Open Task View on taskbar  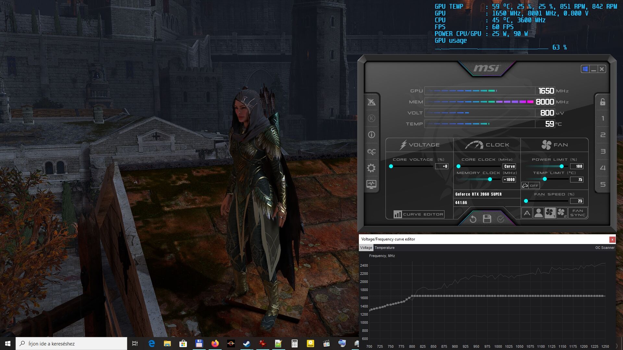coord(135,344)
